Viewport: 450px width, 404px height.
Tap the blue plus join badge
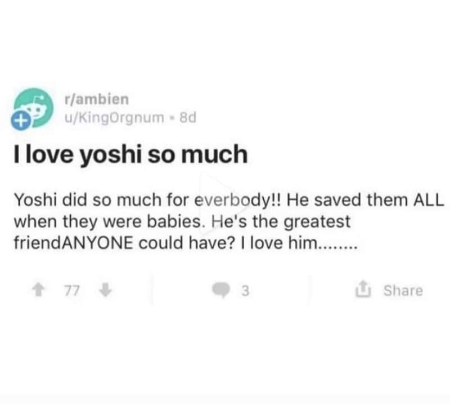click(x=20, y=121)
